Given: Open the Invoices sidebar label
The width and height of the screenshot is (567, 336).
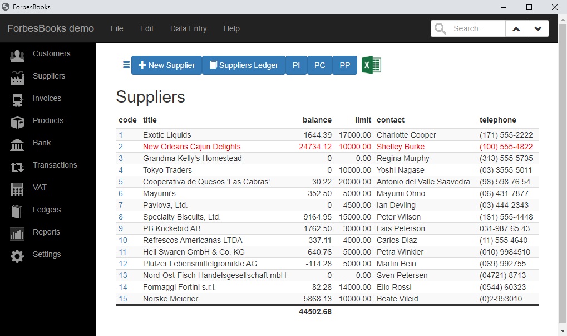Looking at the screenshot, I should [x=47, y=98].
